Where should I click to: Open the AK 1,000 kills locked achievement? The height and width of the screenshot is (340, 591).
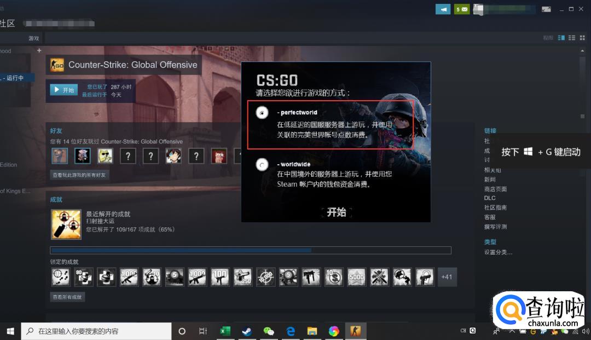[129, 277]
